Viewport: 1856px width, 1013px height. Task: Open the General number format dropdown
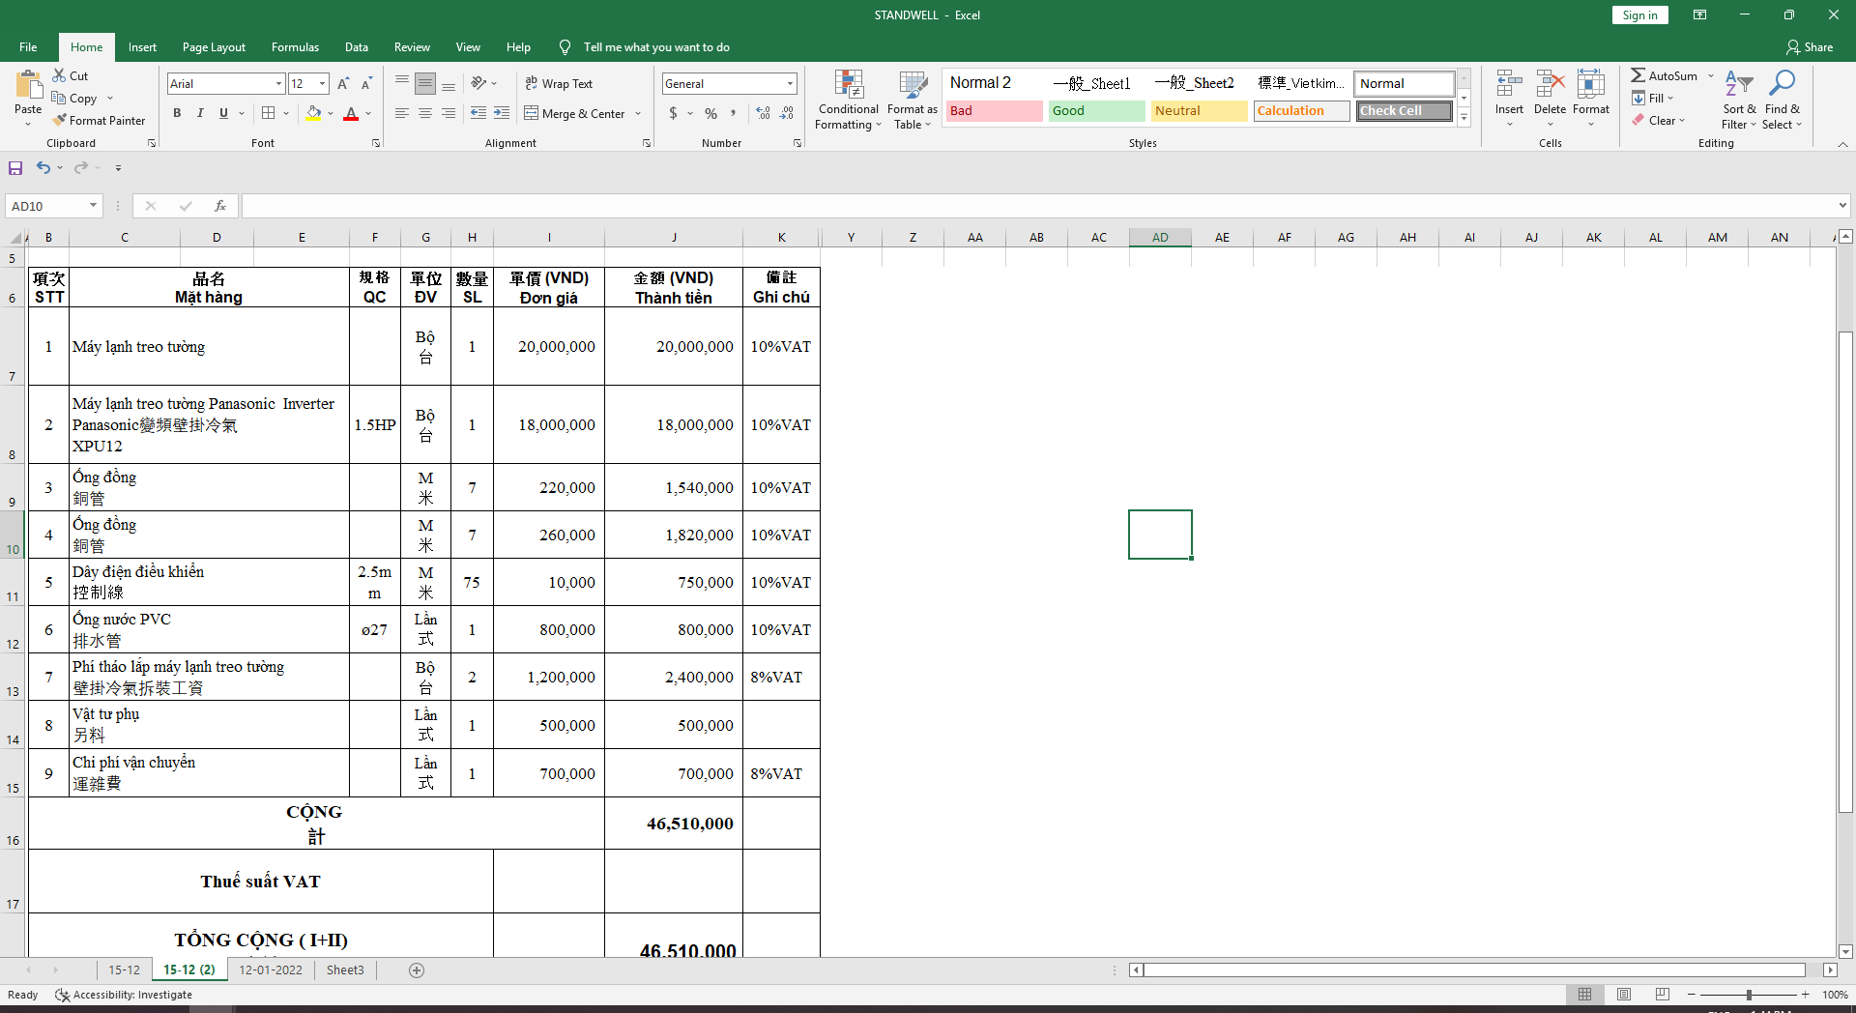790,84
